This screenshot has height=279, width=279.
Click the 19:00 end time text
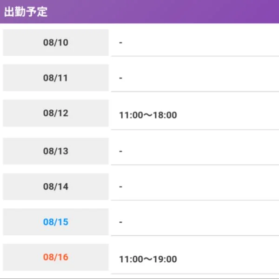[x=165, y=259]
